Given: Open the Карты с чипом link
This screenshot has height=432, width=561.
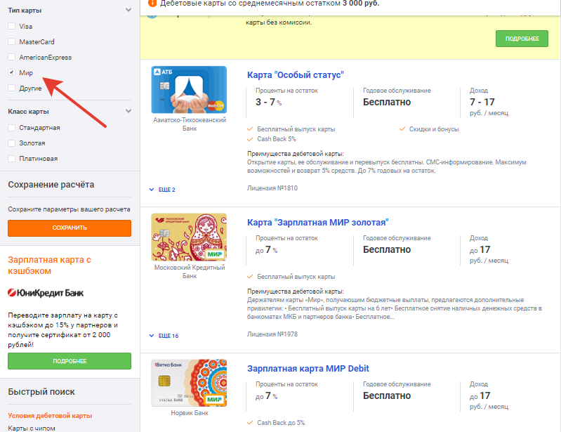Looking at the screenshot, I should point(32,428).
